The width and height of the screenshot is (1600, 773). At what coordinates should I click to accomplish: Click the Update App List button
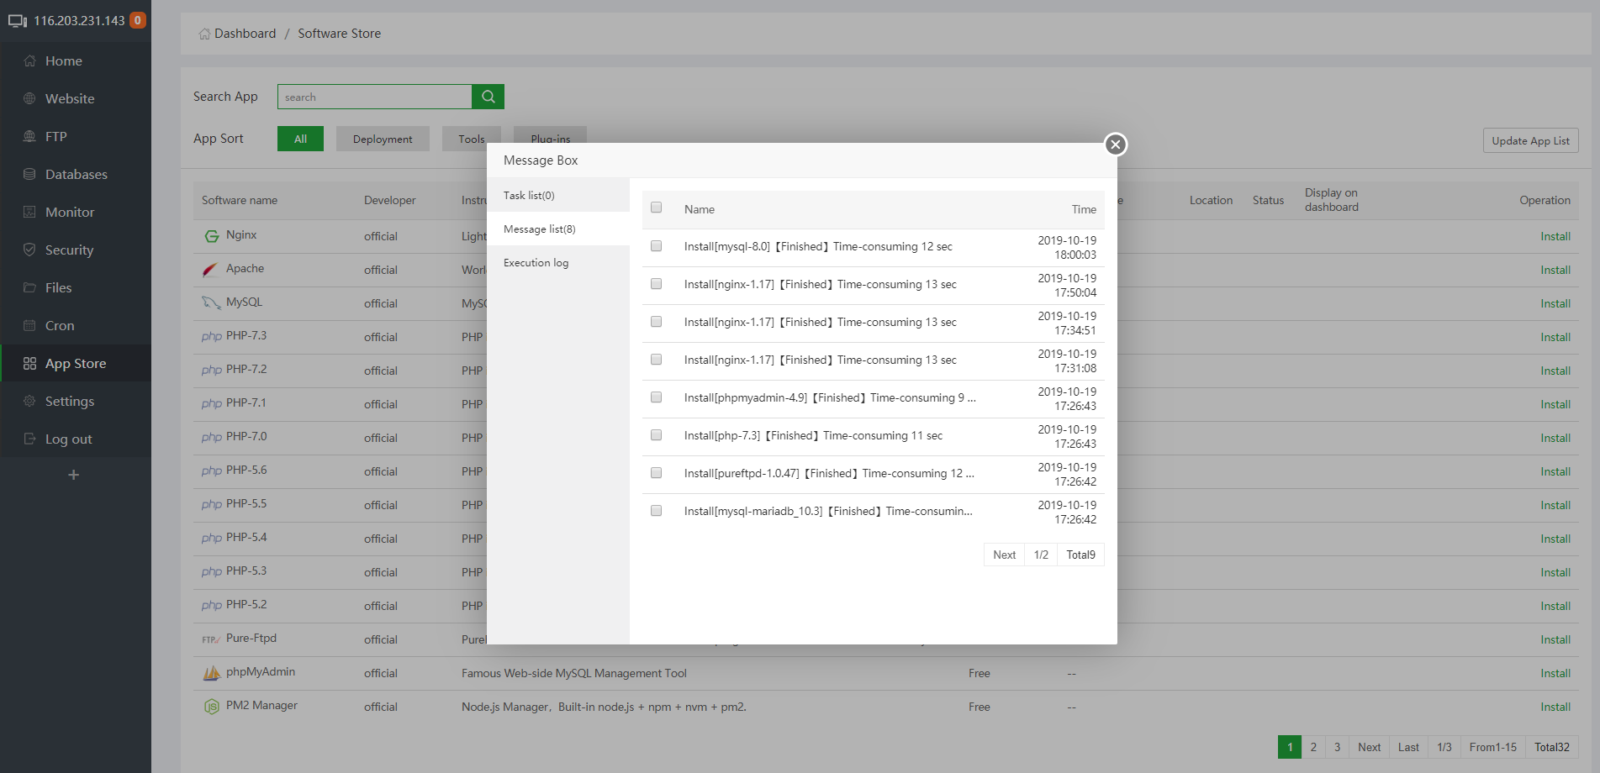pos(1530,140)
